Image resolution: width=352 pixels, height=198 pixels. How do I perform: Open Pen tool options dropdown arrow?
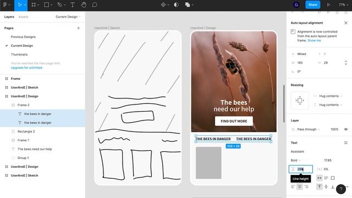[x=65, y=5]
